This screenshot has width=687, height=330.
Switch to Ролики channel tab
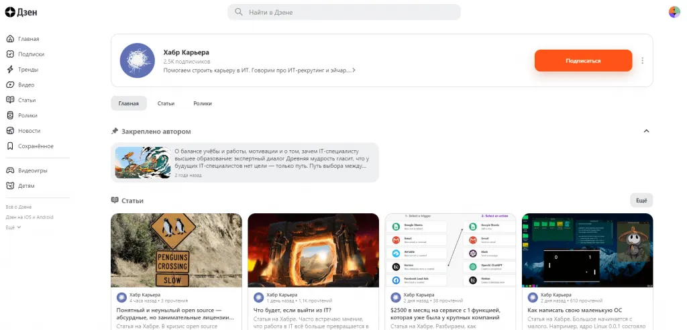pyautogui.click(x=203, y=103)
